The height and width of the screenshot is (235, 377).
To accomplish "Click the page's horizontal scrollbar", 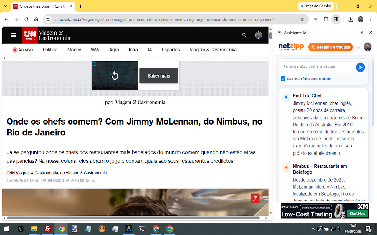I will [x=133, y=218].
